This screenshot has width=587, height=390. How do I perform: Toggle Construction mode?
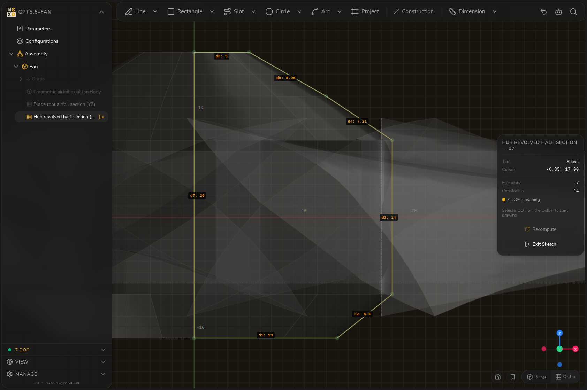[413, 11]
